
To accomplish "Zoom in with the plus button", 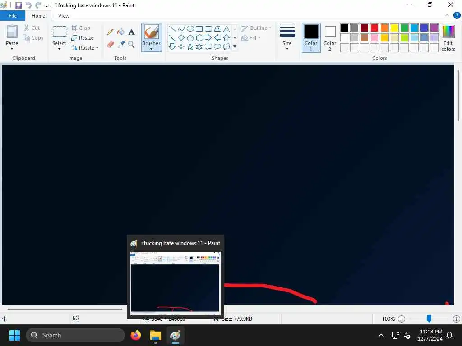I will [x=457, y=319].
